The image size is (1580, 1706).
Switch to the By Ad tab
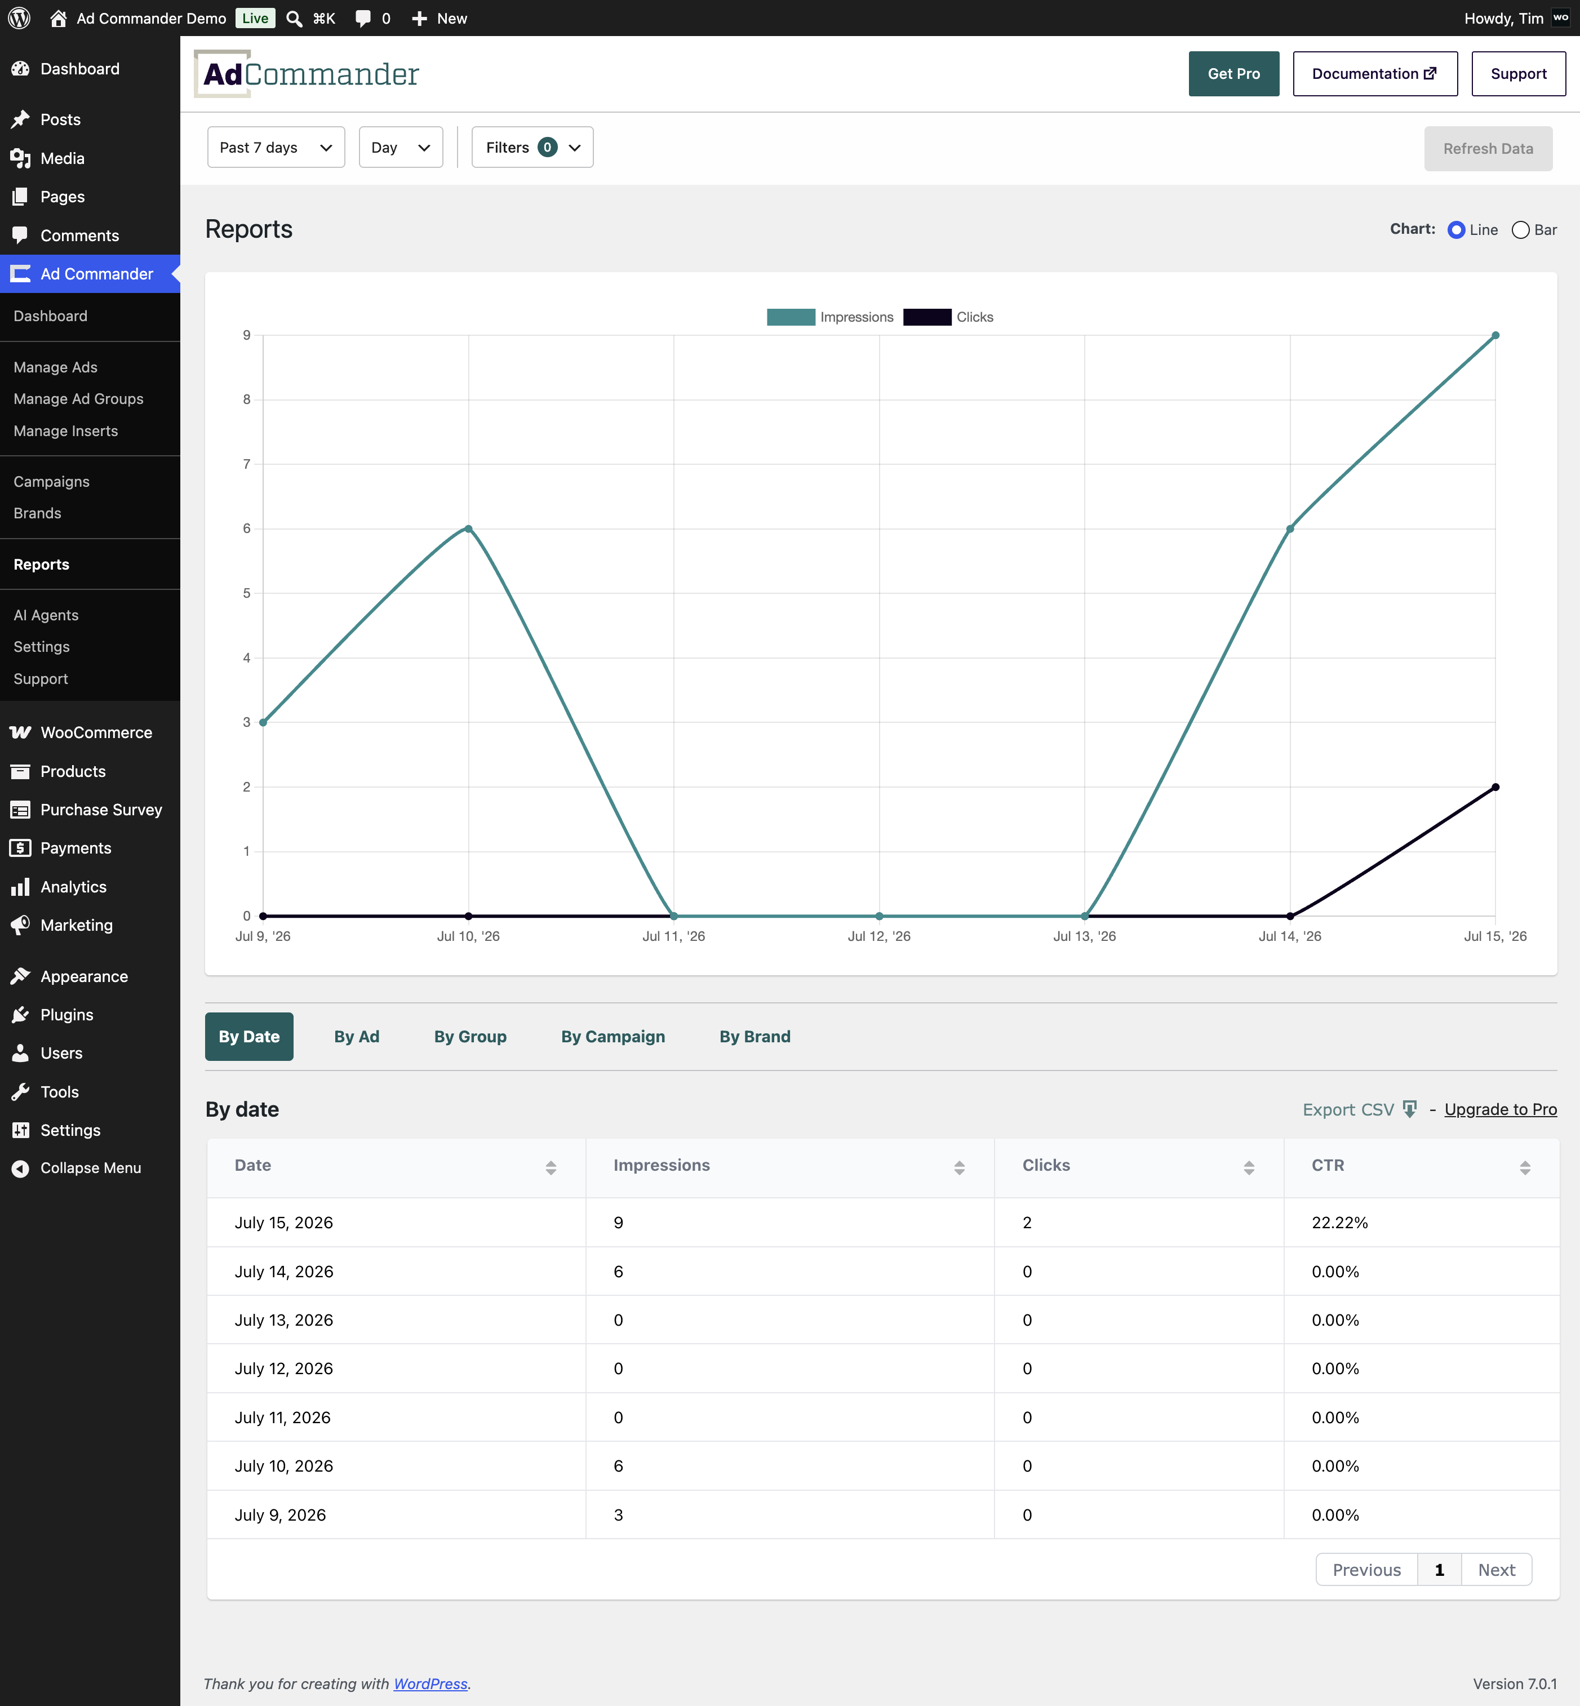pos(357,1037)
